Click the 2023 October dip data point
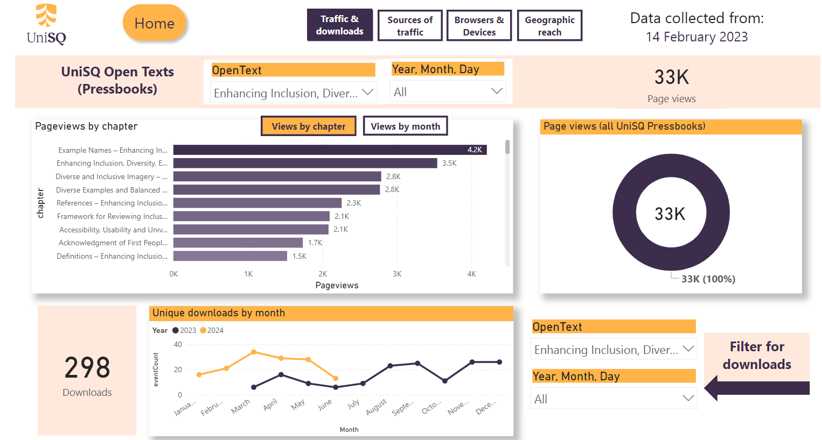The image size is (822, 440). pos(445,381)
